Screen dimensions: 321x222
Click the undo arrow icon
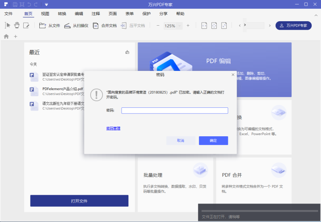coord(29,4)
